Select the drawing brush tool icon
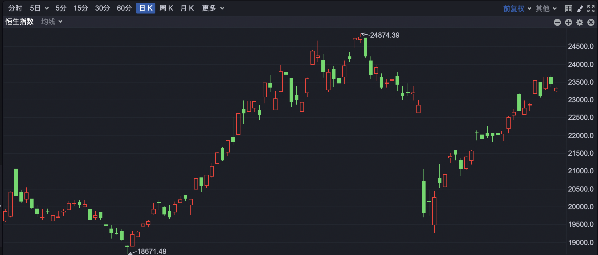The image size is (598, 255). tap(579, 9)
